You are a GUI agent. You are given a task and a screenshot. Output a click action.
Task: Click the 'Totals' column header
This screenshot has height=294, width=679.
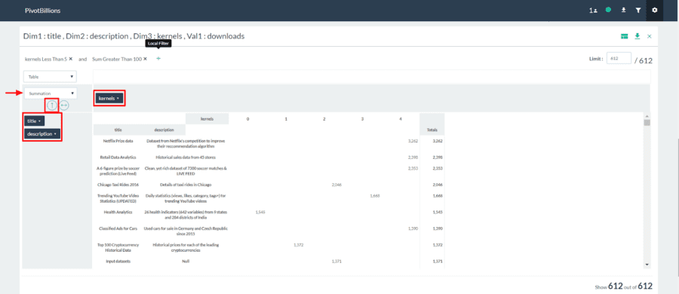pyautogui.click(x=432, y=130)
